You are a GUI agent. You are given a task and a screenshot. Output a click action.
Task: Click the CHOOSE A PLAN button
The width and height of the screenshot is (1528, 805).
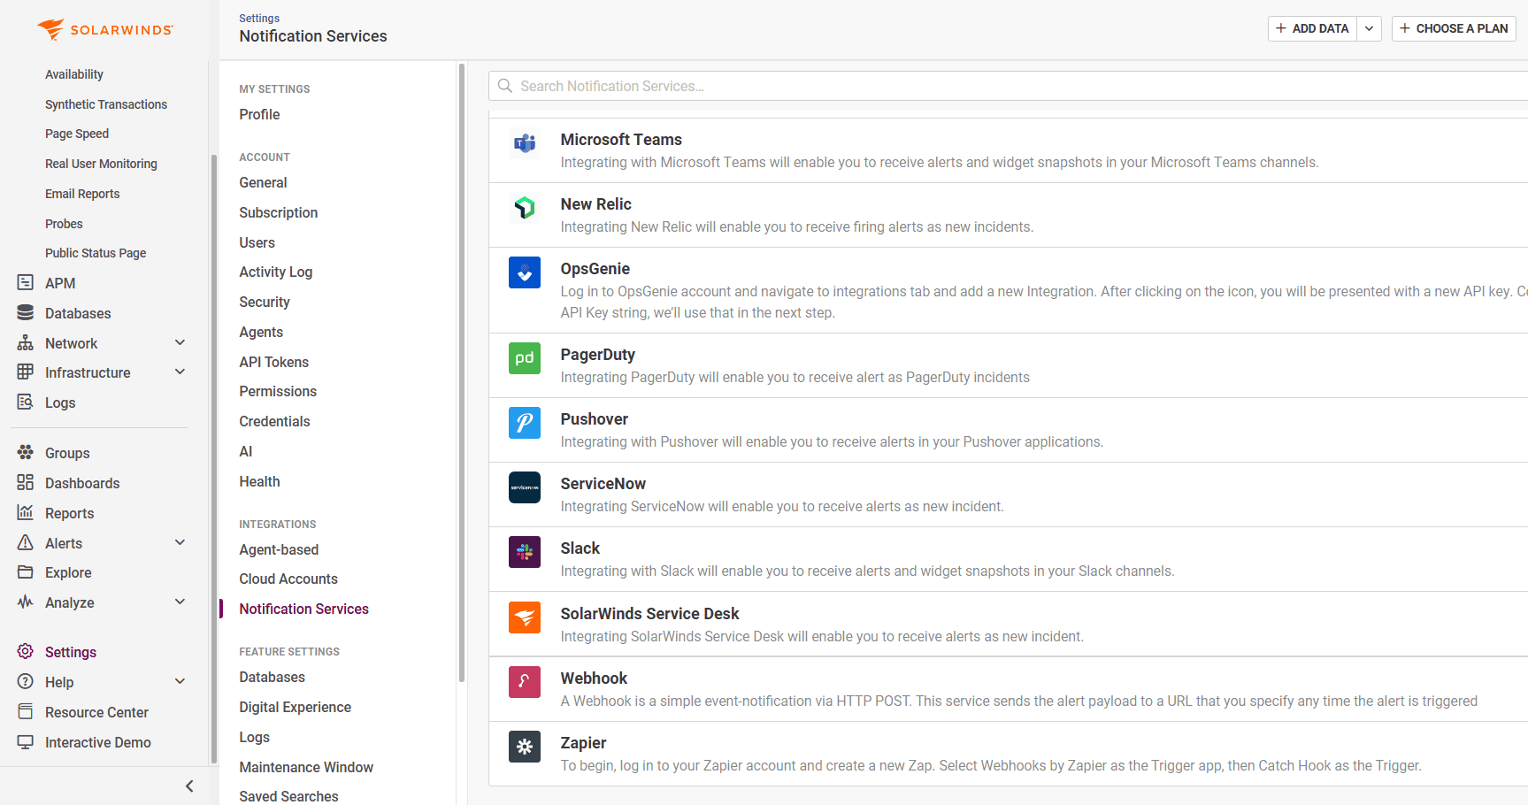pyautogui.click(x=1454, y=28)
